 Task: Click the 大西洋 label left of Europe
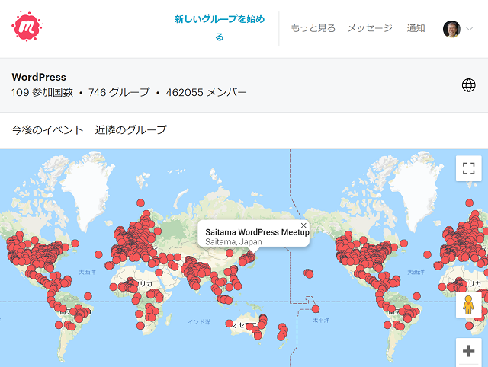87,272
